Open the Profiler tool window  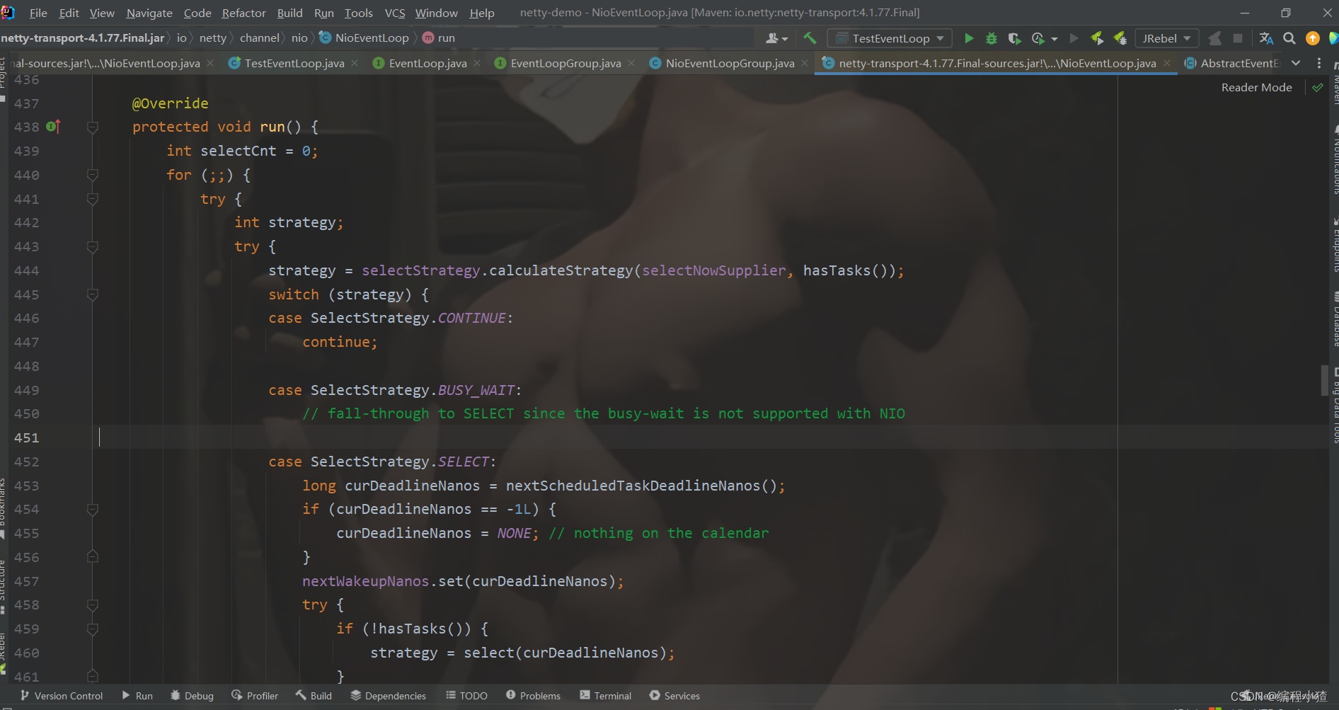255,695
